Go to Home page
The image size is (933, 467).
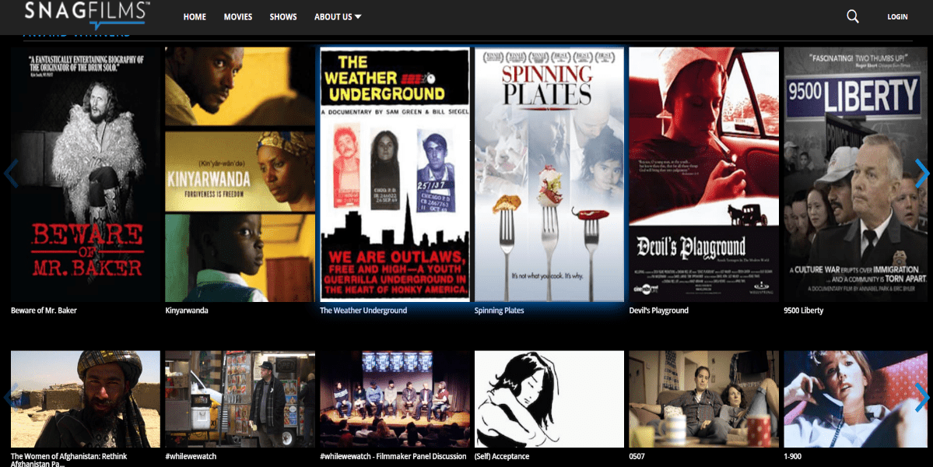coord(195,16)
